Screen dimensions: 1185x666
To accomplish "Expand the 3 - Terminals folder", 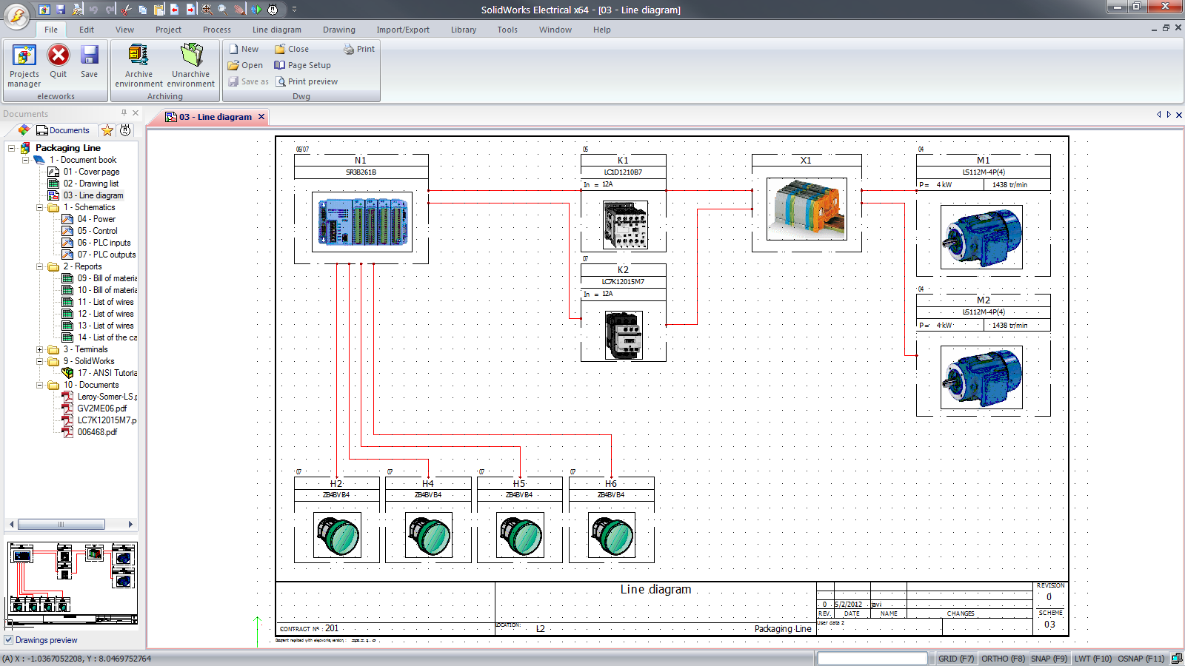I will coord(40,349).
